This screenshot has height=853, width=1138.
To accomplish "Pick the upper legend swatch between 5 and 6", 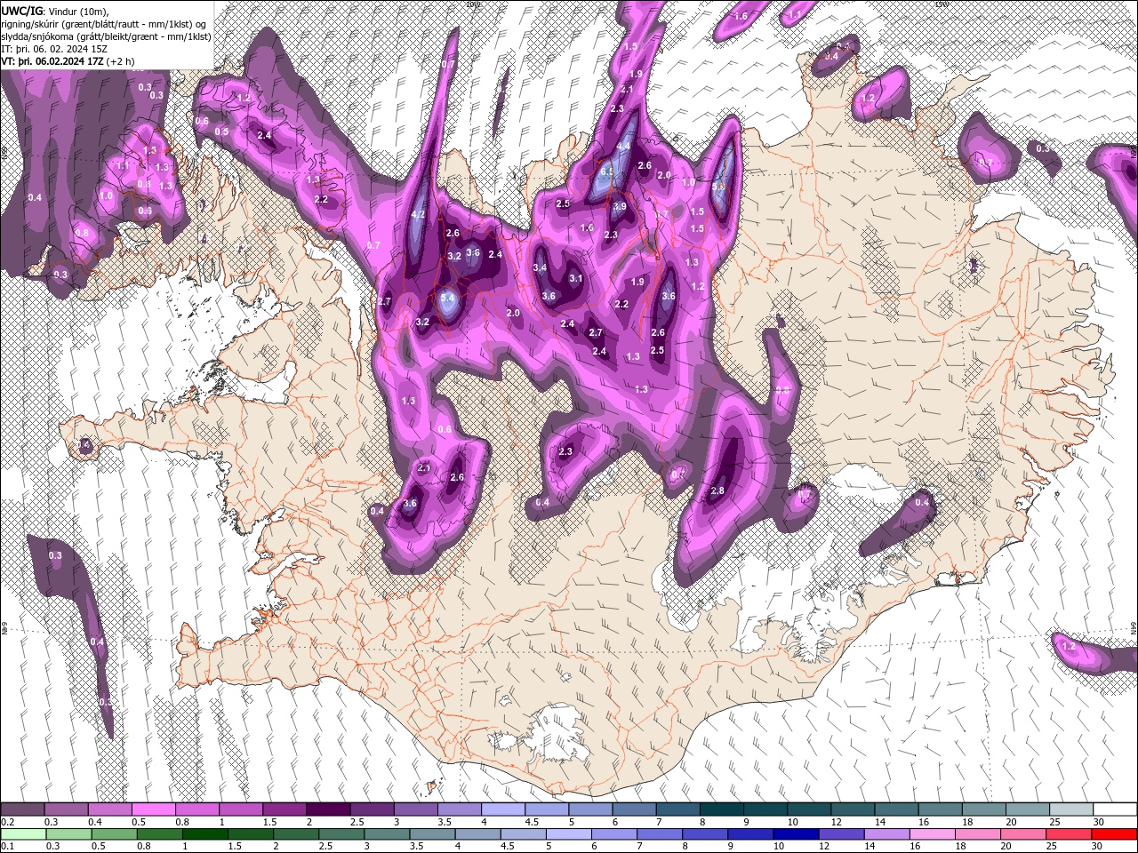I will pyautogui.click(x=589, y=809).
